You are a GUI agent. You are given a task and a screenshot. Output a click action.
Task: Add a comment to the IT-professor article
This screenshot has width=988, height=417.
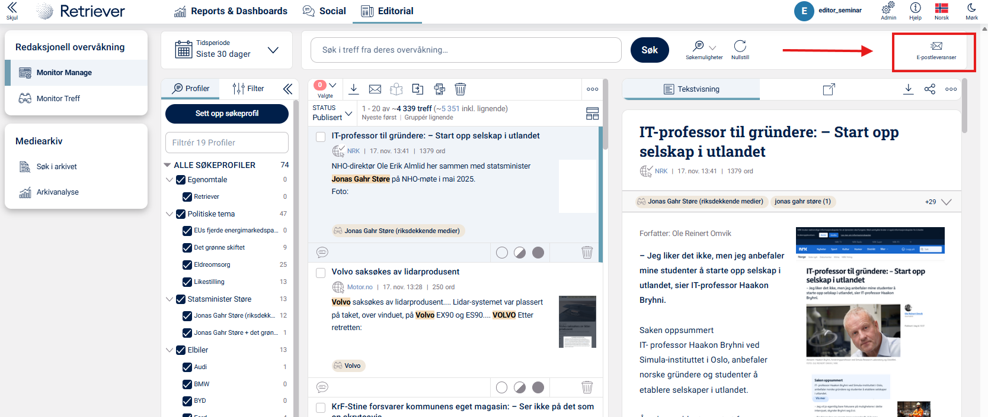(x=322, y=253)
